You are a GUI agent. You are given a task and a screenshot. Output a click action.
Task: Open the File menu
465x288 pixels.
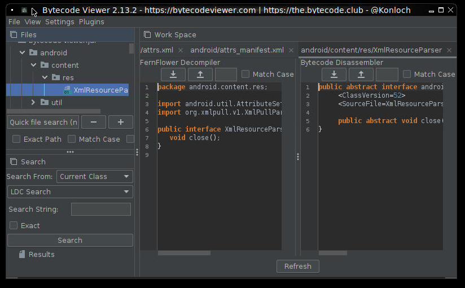tap(14, 22)
